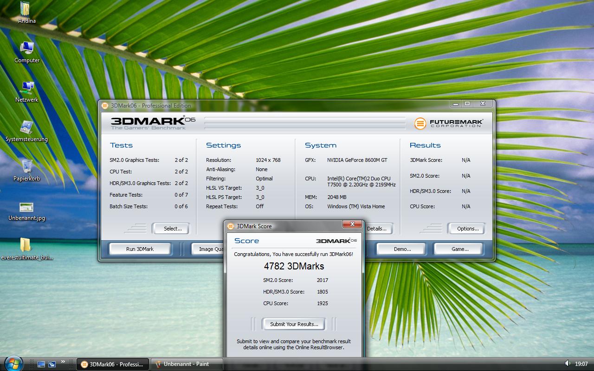Click the 2048 MB memory value

tap(337, 197)
